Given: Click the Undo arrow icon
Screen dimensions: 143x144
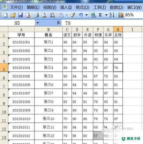Looking at the screenshot, I should pos(81,15).
